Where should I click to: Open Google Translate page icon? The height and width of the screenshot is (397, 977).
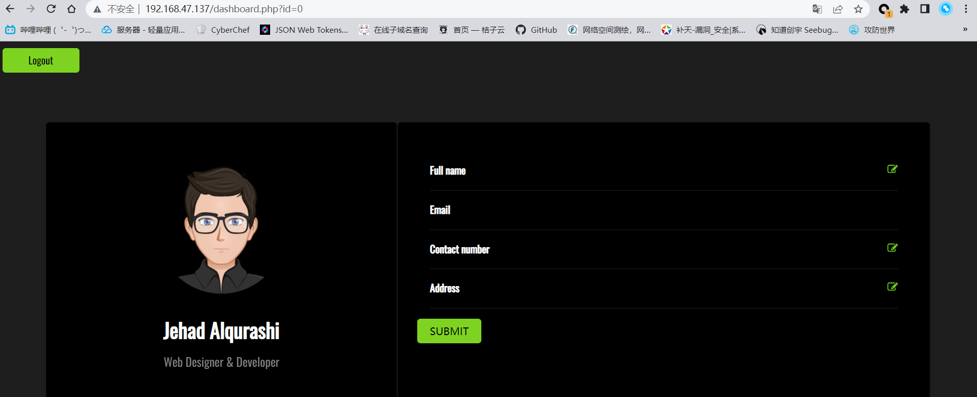(x=817, y=9)
